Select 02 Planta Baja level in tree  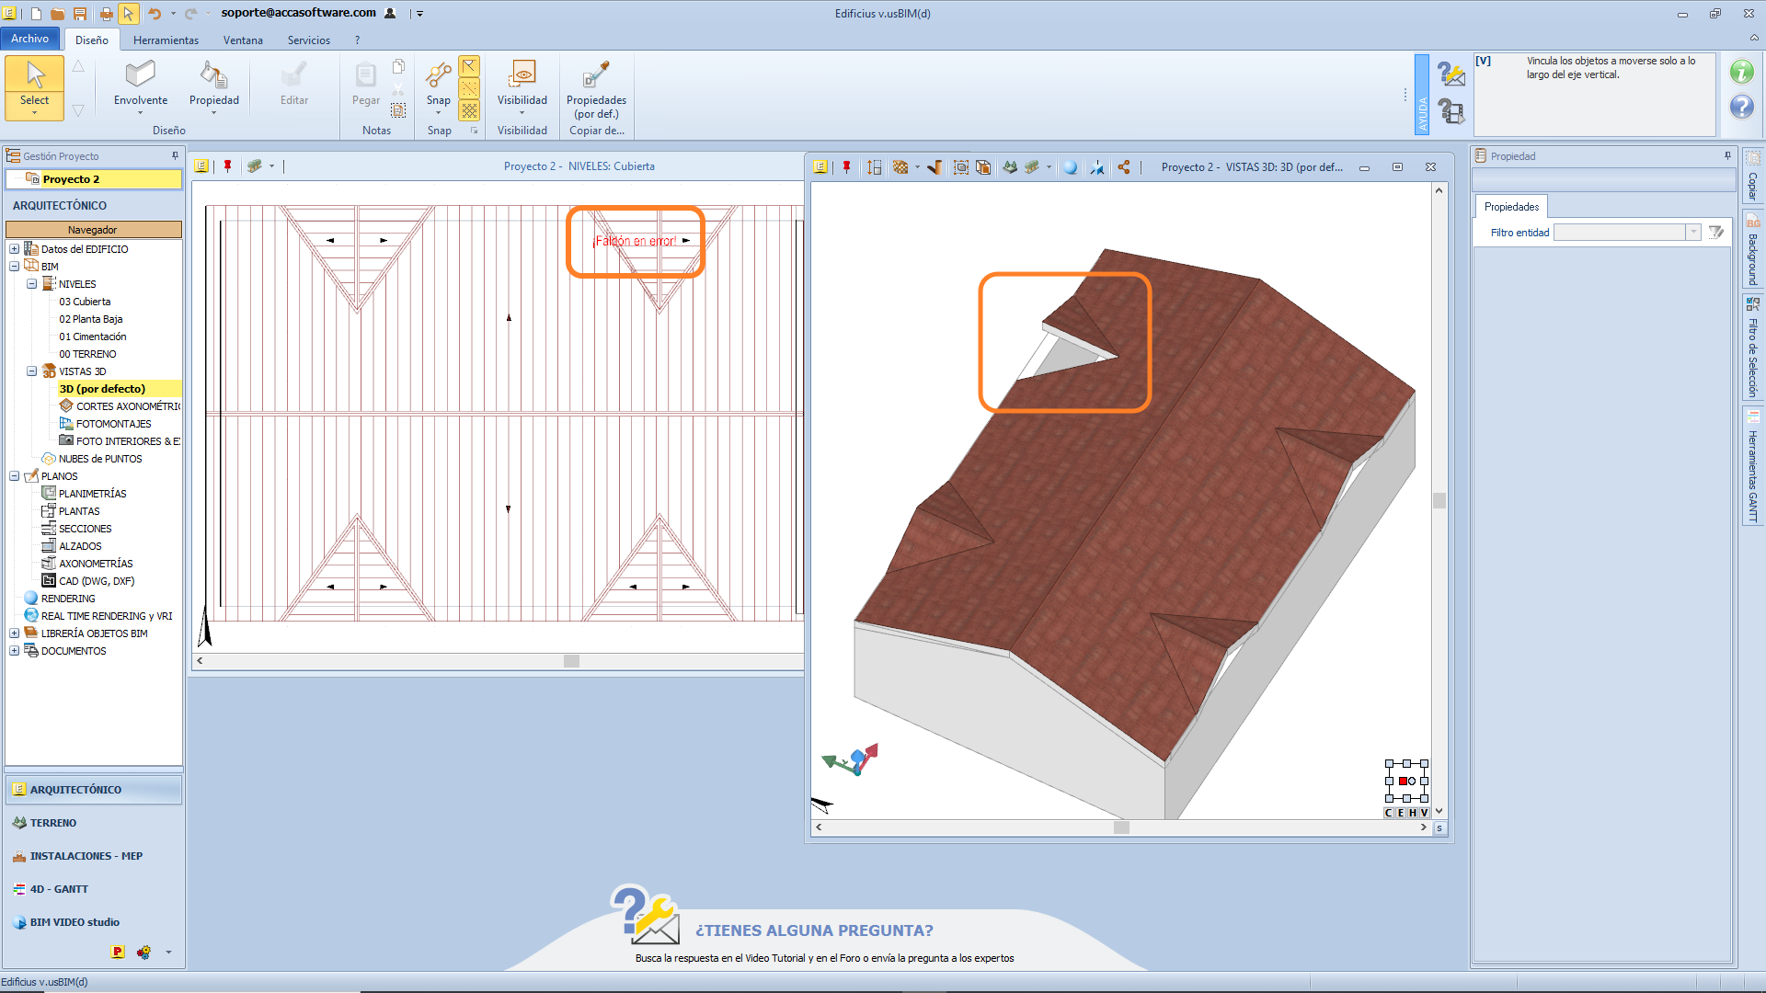90,319
